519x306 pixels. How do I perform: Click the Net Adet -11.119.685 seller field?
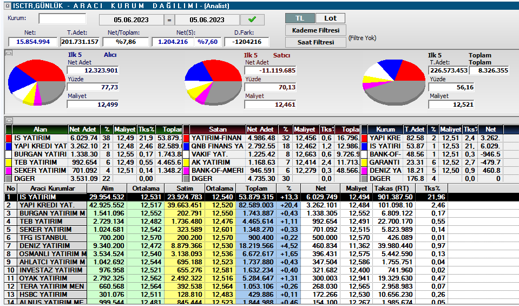coord(270,70)
